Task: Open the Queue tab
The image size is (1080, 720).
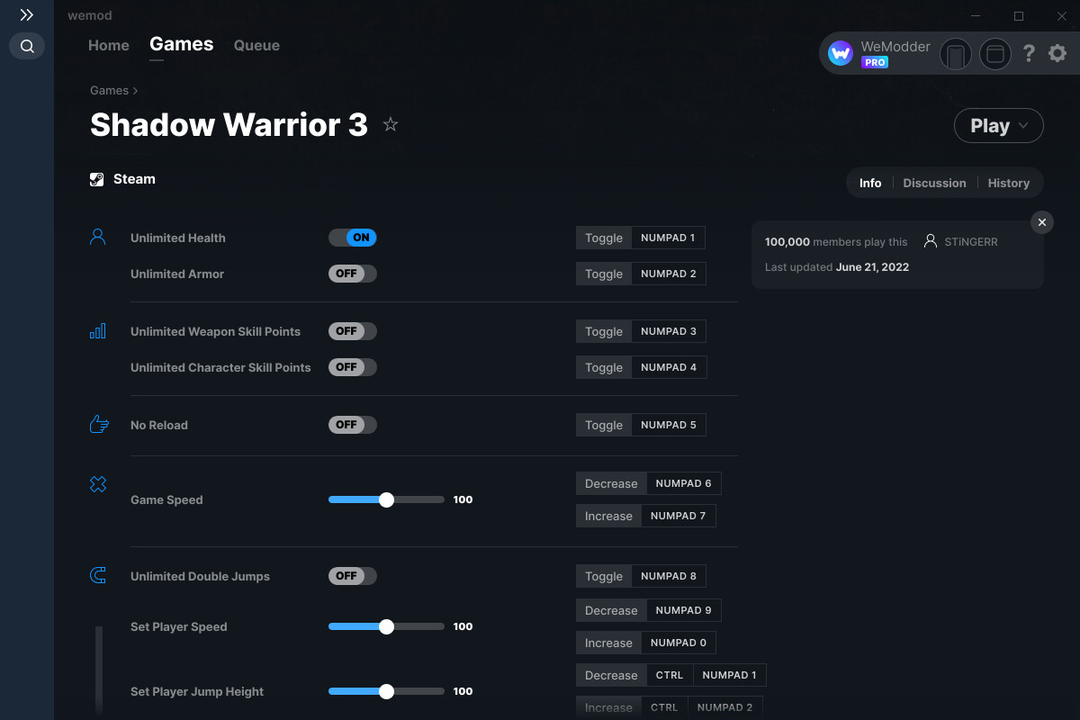Action: (256, 45)
